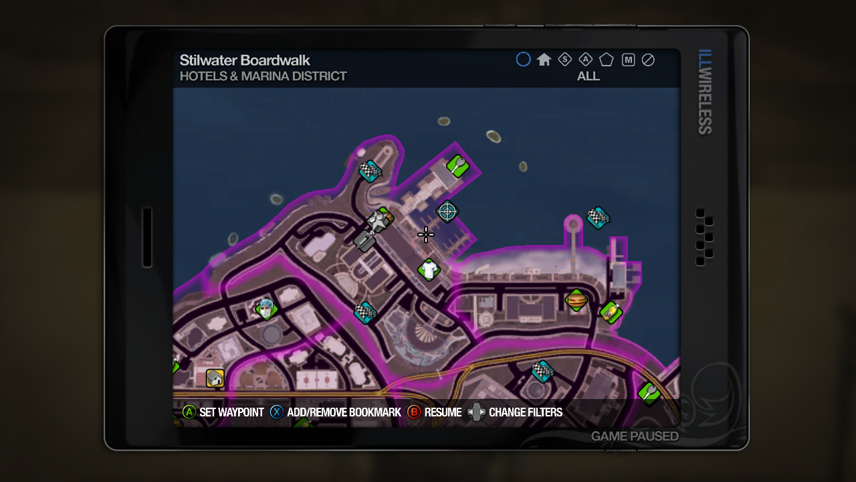This screenshot has height=482, width=856.
Task: Click the Change Filters D-pad prompt
Action: (x=516, y=412)
